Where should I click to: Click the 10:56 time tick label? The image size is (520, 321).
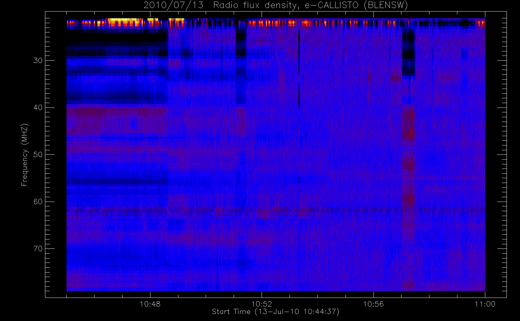coord(373,304)
